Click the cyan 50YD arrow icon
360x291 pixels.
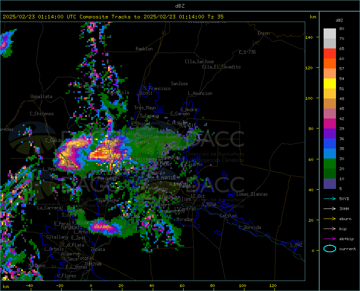point(330,199)
